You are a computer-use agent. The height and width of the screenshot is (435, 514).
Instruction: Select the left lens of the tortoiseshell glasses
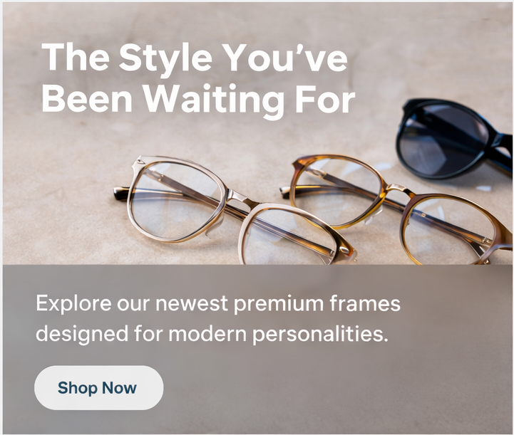(339, 192)
